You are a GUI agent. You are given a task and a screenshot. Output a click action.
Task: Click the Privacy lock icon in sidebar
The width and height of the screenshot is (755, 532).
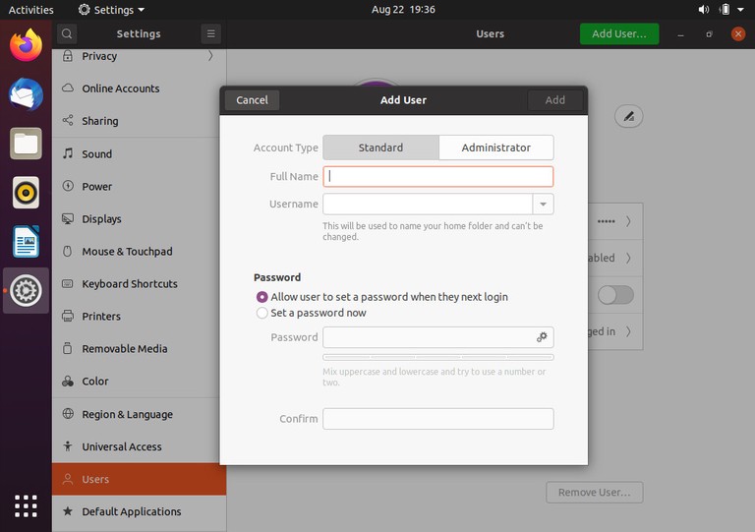click(x=68, y=56)
